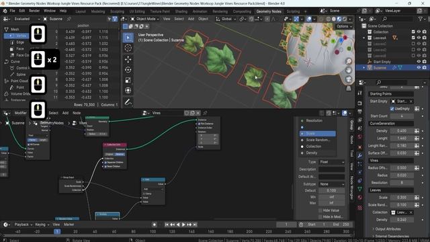
Task: Enable the LeavesC collection checkbox
Action: click(413, 44)
